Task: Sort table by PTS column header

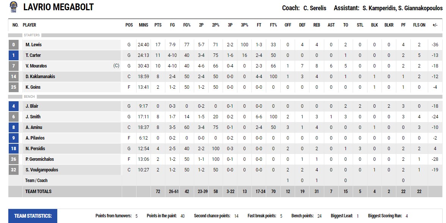Action: click(158, 25)
